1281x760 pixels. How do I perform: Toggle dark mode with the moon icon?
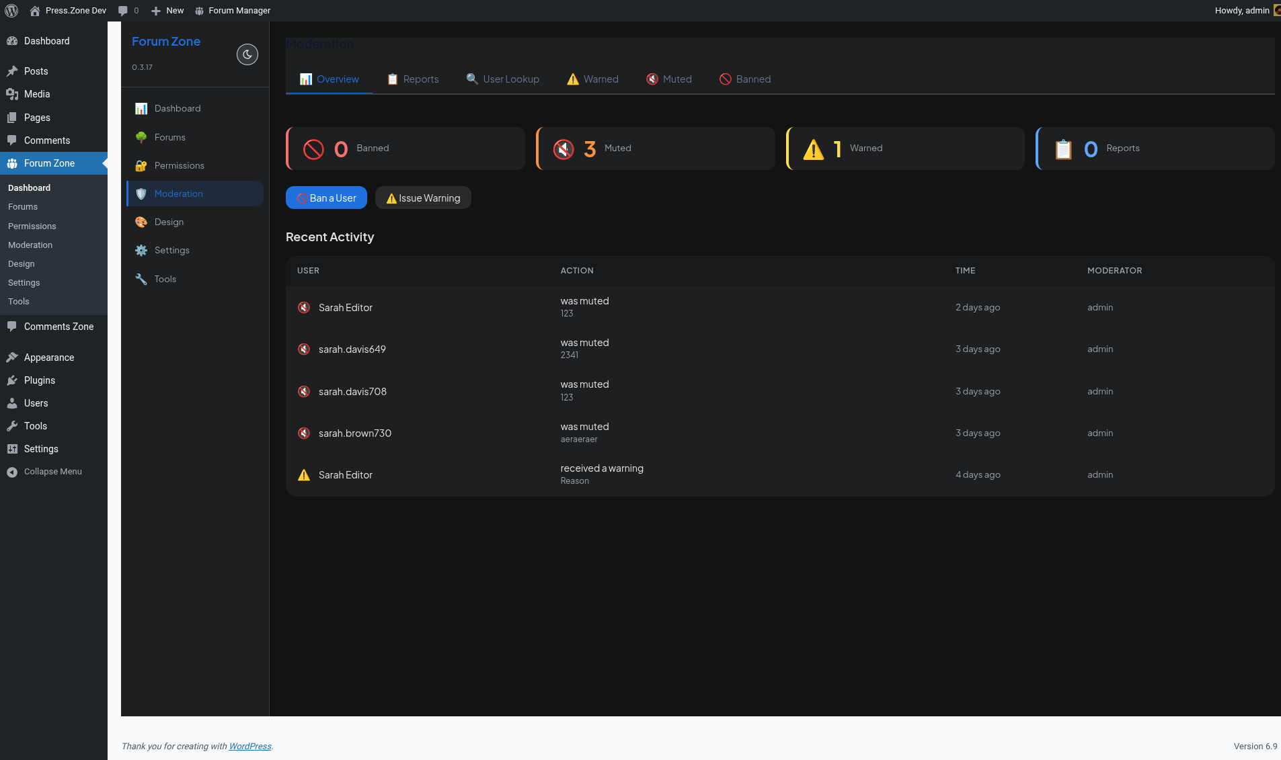[247, 54]
